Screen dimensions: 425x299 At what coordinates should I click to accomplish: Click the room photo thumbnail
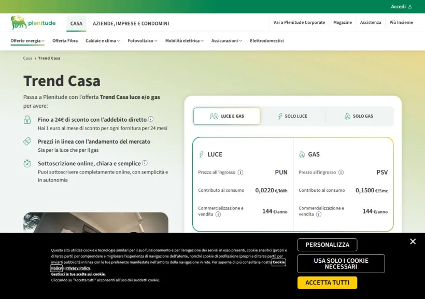tap(96, 222)
